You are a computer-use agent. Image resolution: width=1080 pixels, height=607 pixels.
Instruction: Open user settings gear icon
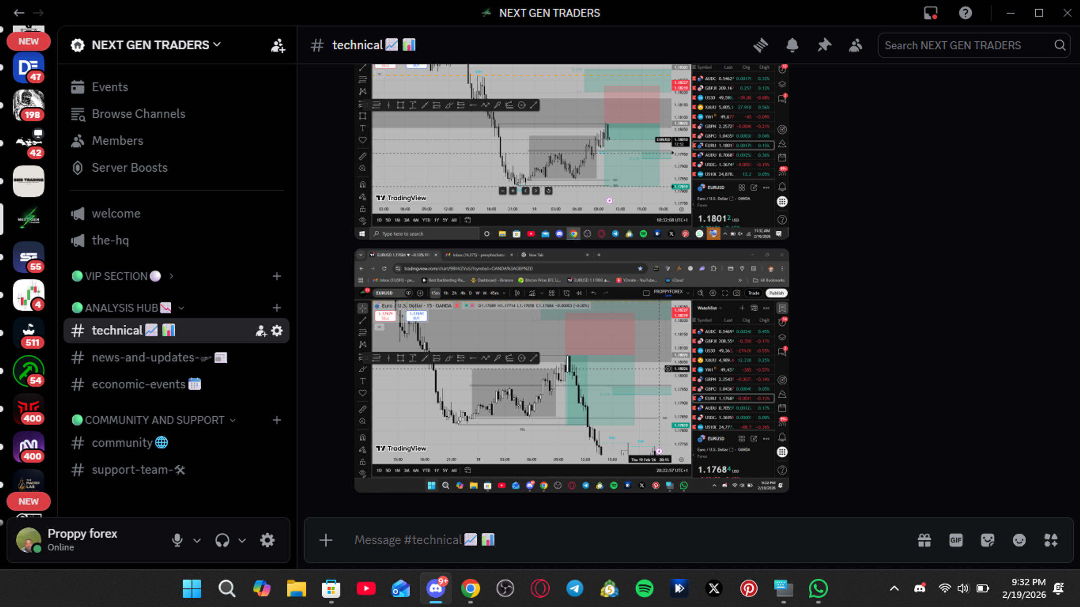point(267,540)
